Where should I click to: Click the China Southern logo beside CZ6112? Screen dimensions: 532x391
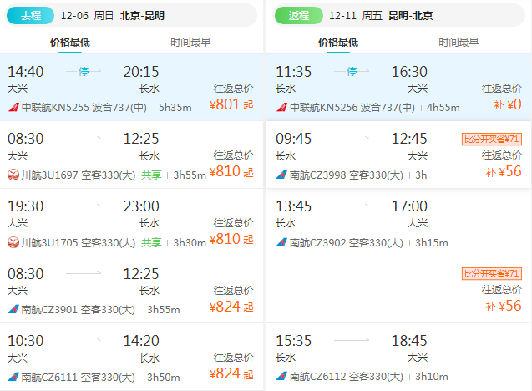pyautogui.click(x=281, y=377)
